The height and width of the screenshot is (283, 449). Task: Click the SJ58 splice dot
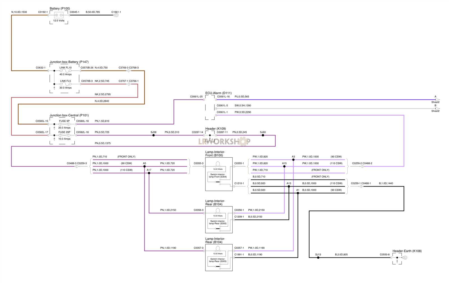(154, 135)
